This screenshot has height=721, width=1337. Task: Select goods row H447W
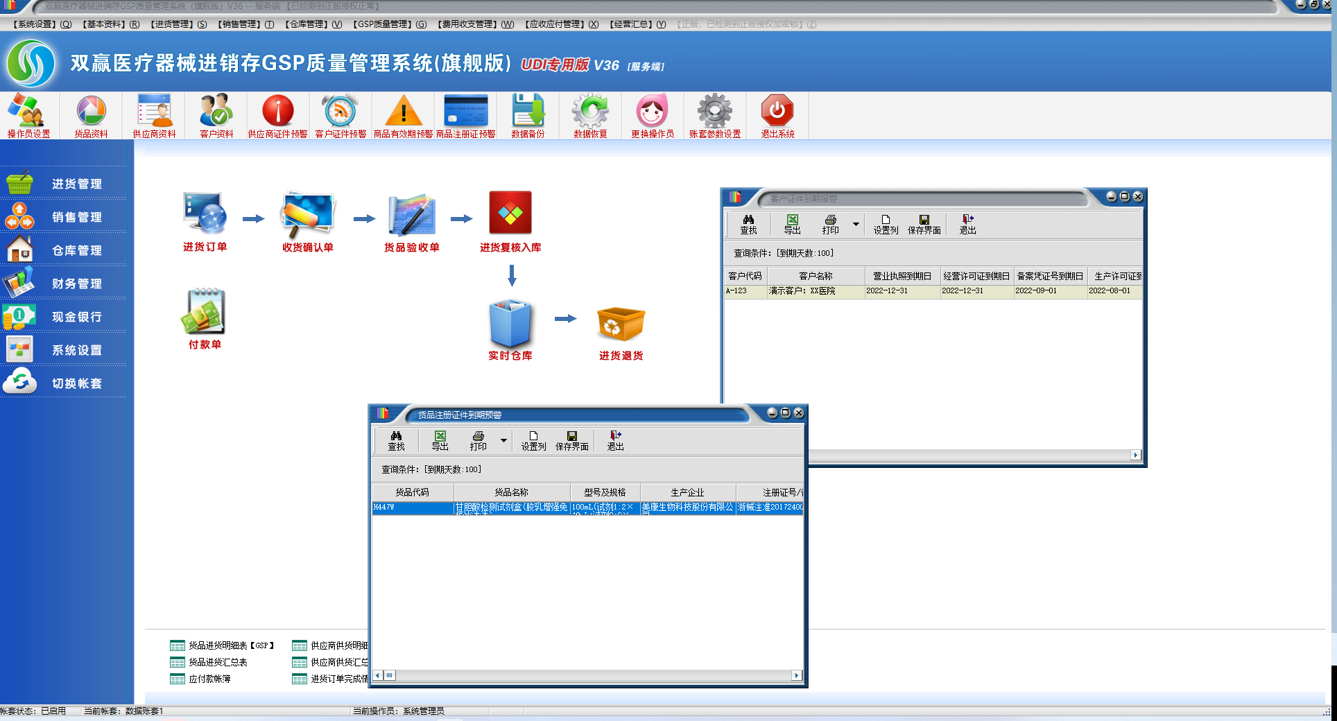[588, 507]
